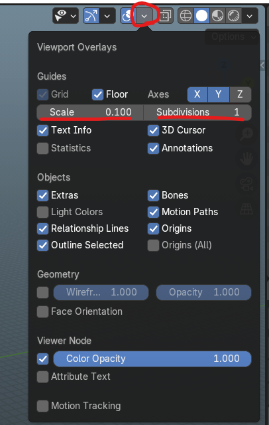Enable the Attribute Text checkbox
Image resolution: width=269 pixels, height=425 pixels.
42,377
